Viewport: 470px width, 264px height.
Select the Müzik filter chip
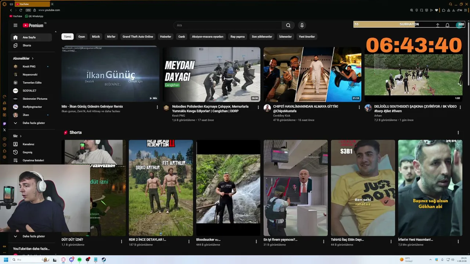[96, 37]
